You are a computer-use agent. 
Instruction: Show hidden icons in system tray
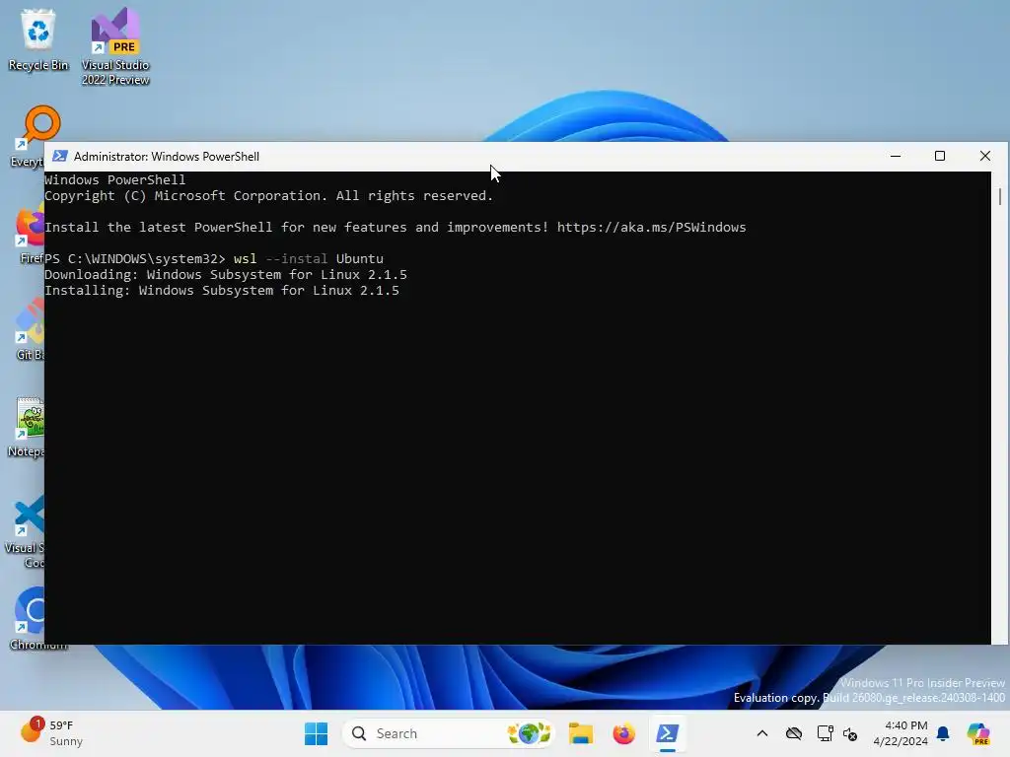[x=762, y=733]
